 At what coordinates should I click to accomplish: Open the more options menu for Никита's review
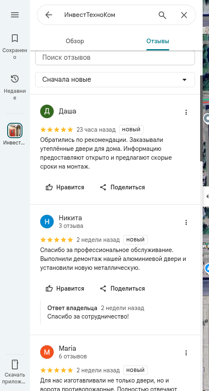[186, 222]
